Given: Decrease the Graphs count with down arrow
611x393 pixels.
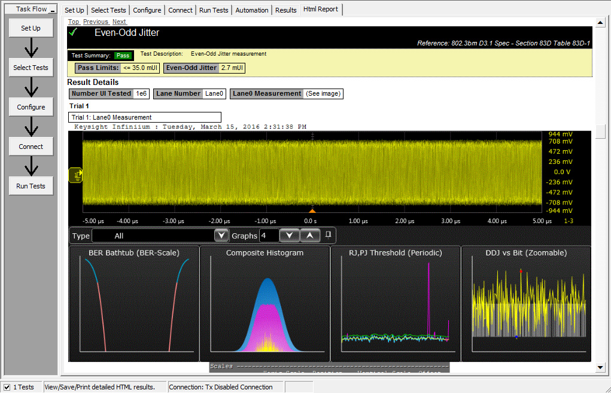Looking at the screenshot, I should coord(290,236).
